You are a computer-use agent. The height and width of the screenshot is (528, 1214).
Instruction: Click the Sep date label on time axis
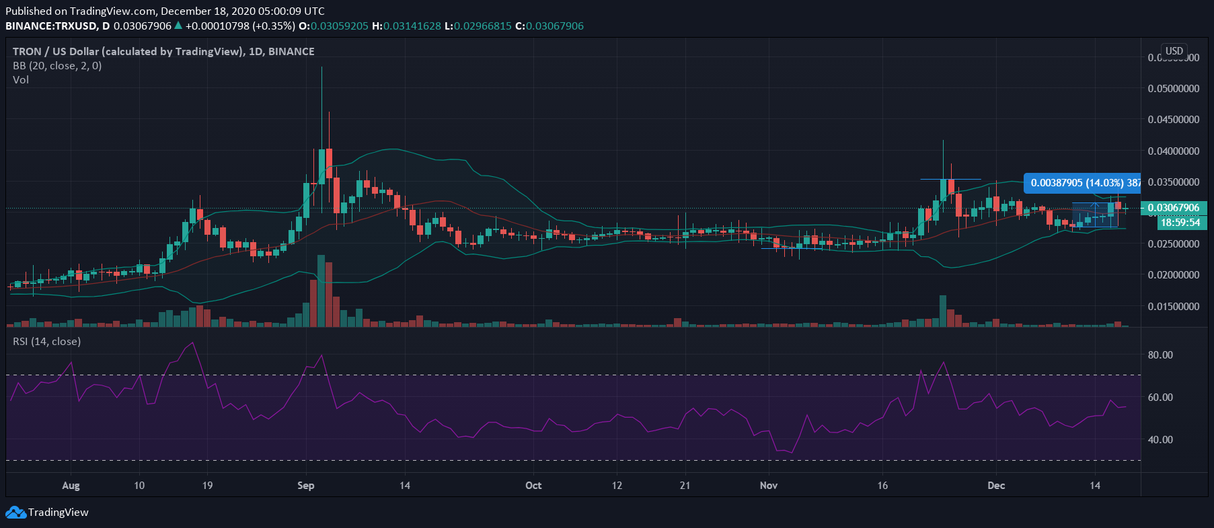point(305,486)
